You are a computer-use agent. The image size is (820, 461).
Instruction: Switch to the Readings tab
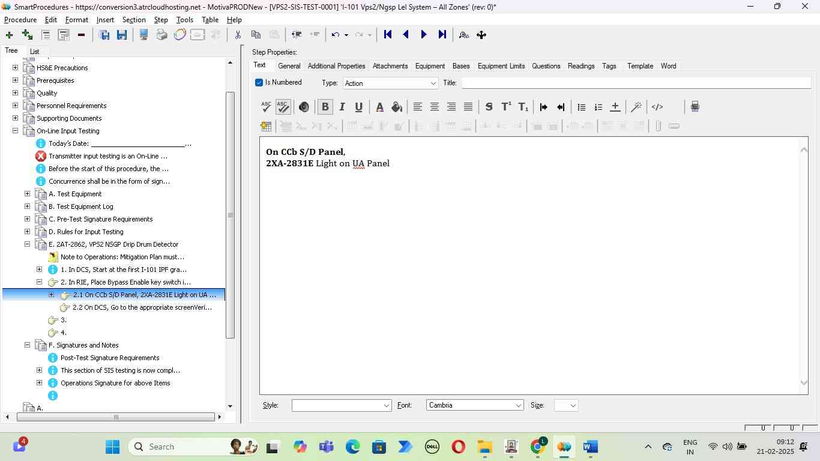pos(581,66)
